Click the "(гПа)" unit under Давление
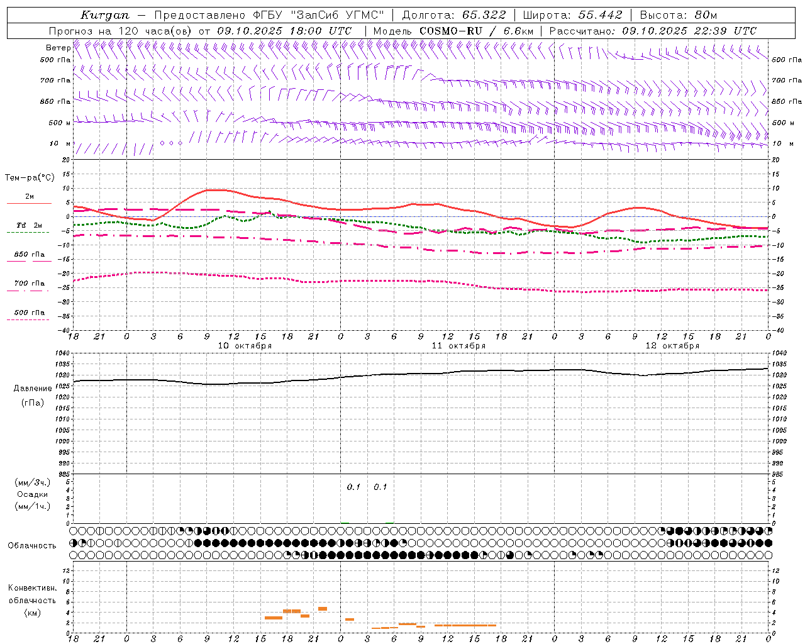 coord(33,403)
